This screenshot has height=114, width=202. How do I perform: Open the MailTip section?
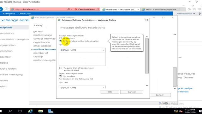click(38, 57)
